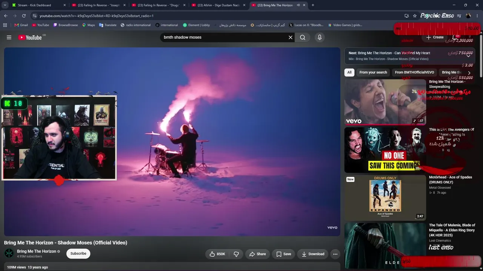Reload the current YouTube page
Screen dimensions: 483x271
pyautogui.click(x=24, y=16)
